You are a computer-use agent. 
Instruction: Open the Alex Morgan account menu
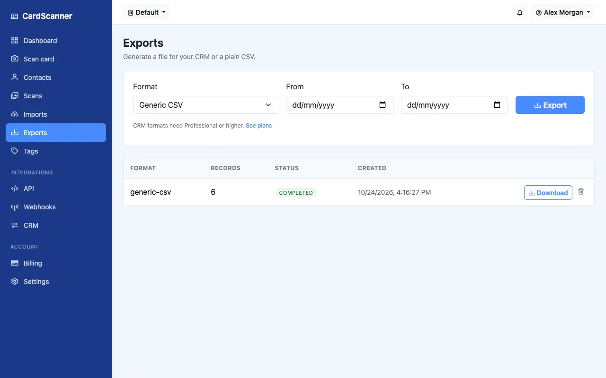(x=563, y=12)
